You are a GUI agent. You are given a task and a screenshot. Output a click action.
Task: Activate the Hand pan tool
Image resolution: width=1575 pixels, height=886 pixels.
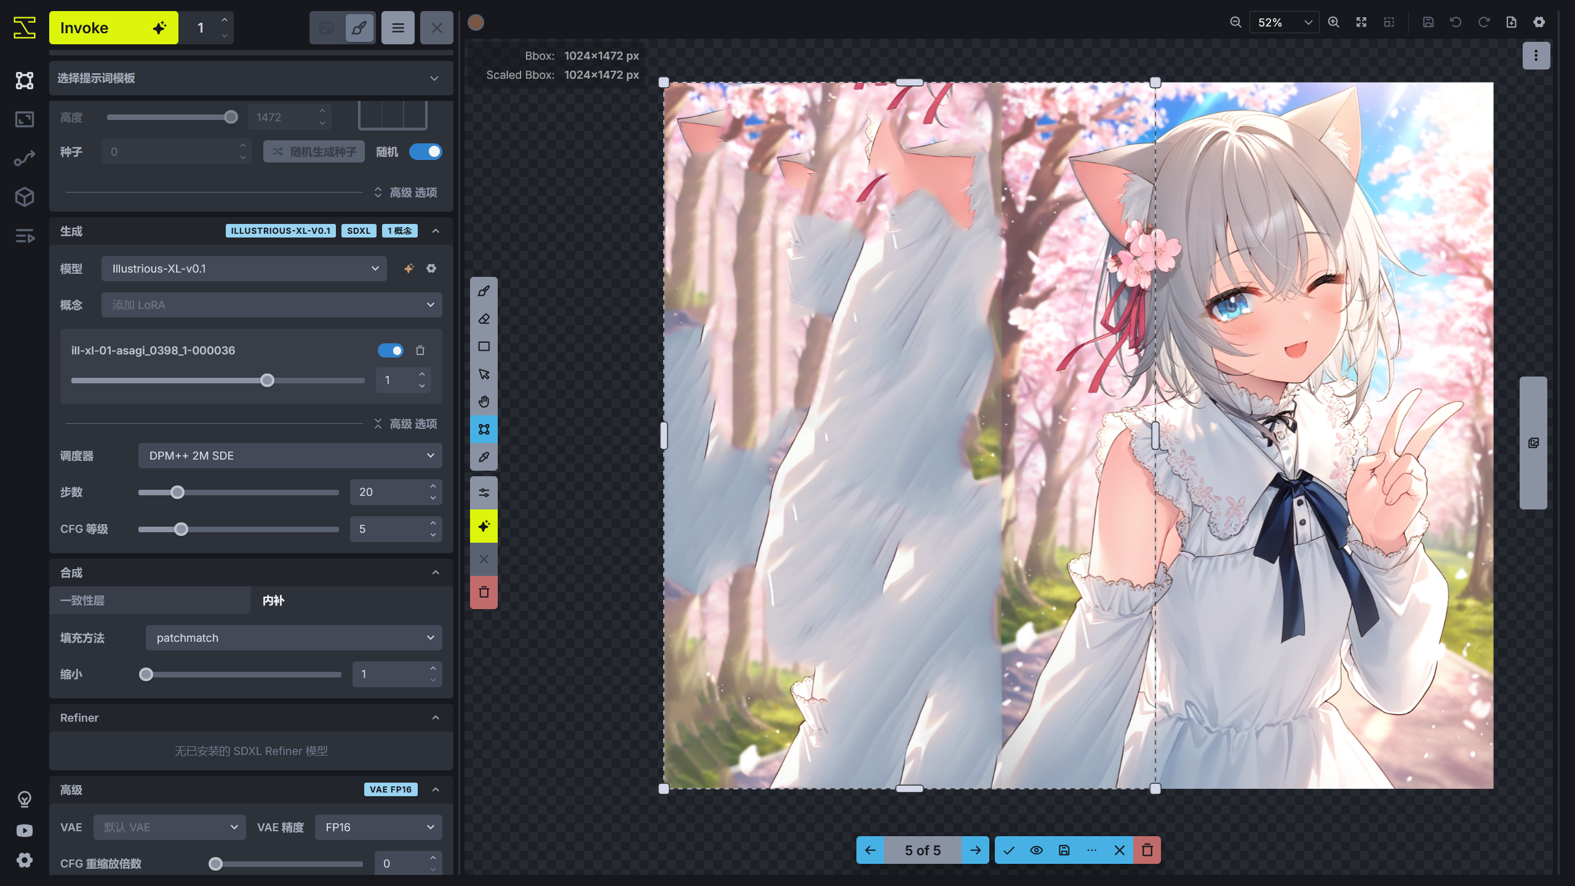(x=484, y=402)
